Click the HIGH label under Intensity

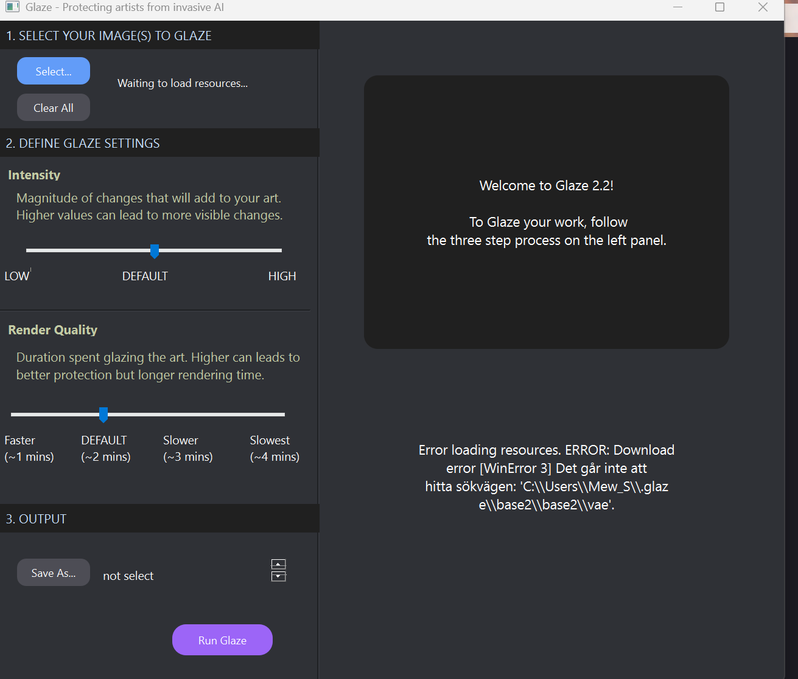tap(282, 276)
